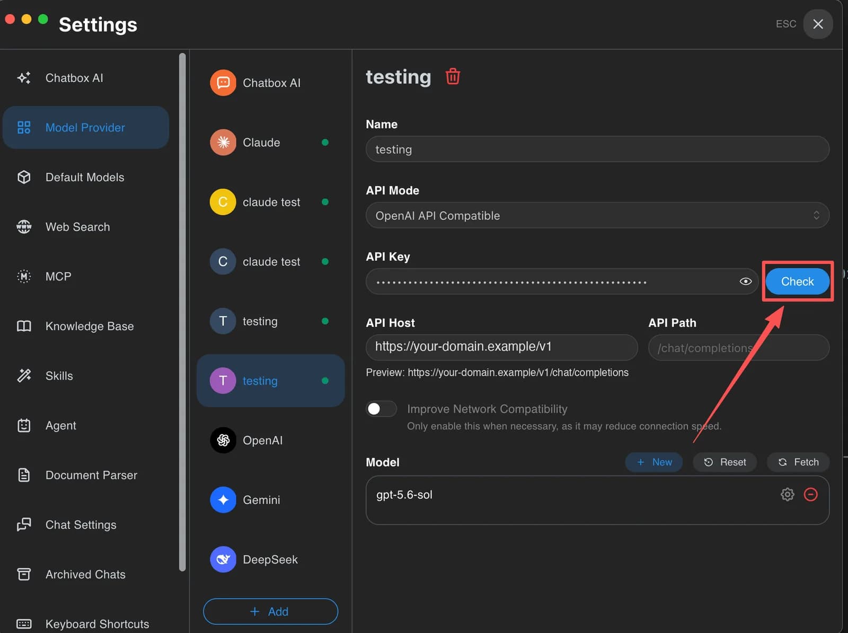Open gear settings for gpt-5.6-sol model
The image size is (848, 633).
(x=788, y=495)
